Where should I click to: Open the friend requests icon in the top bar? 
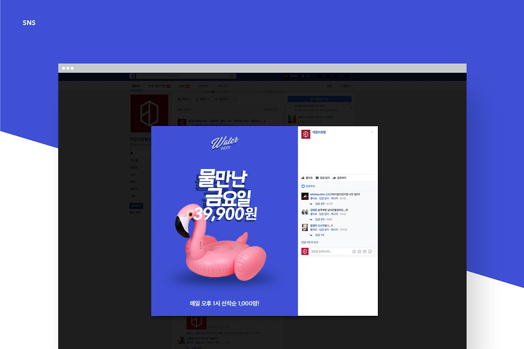tap(321, 76)
